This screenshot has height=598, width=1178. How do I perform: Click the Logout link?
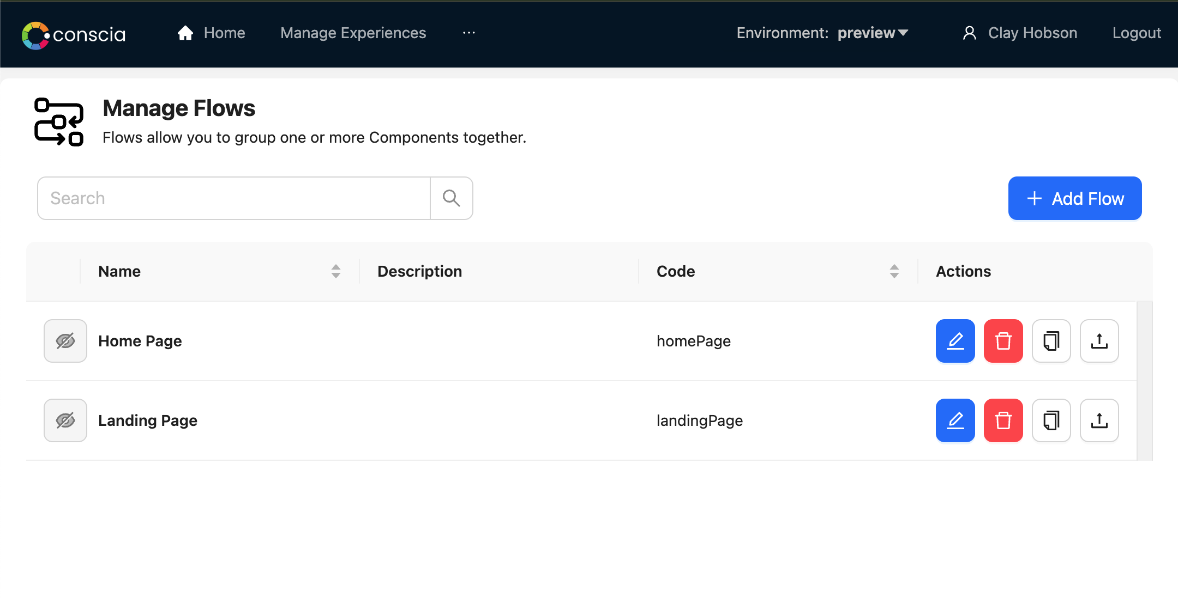pyautogui.click(x=1137, y=33)
